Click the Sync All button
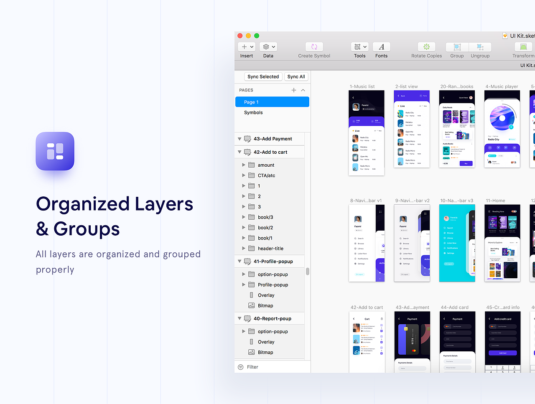Image resolution: width=535 pixels, height=404 pixels. [296, 76]
